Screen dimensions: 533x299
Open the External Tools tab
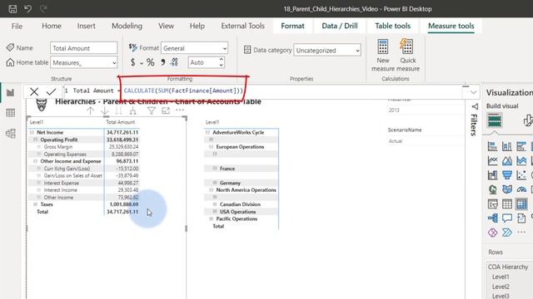point(242,26)
